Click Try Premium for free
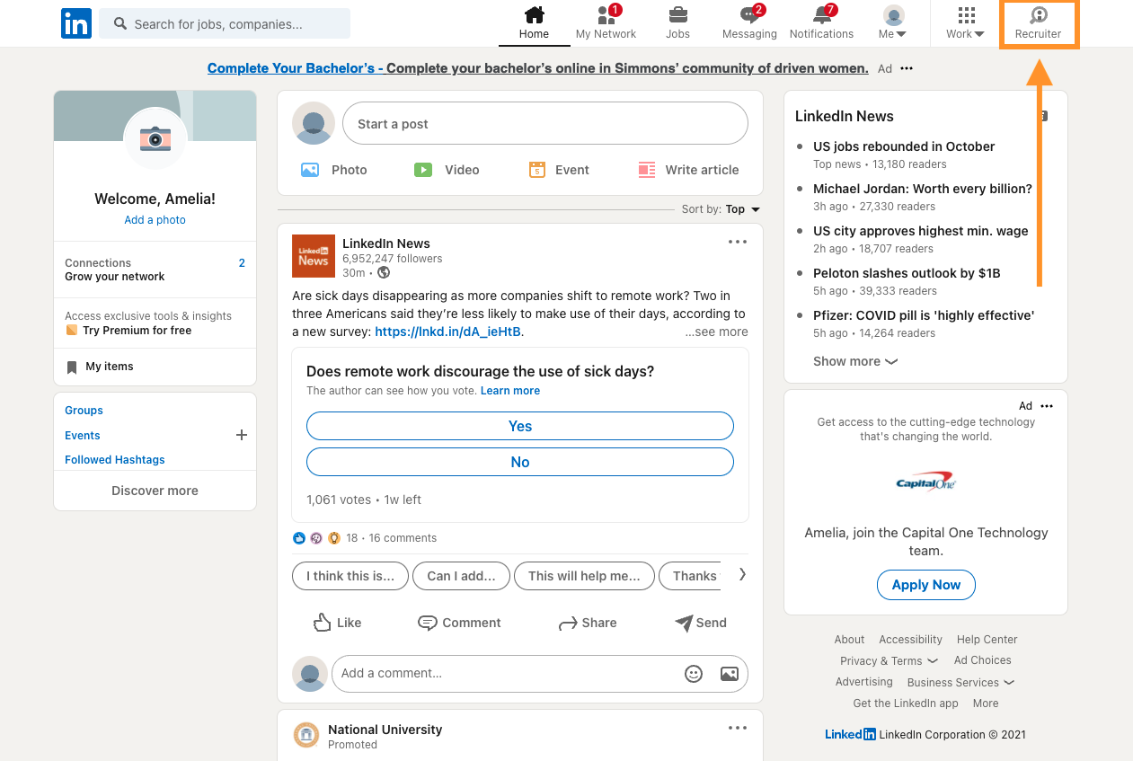The image size is (1133, 761). click(137, 331)
